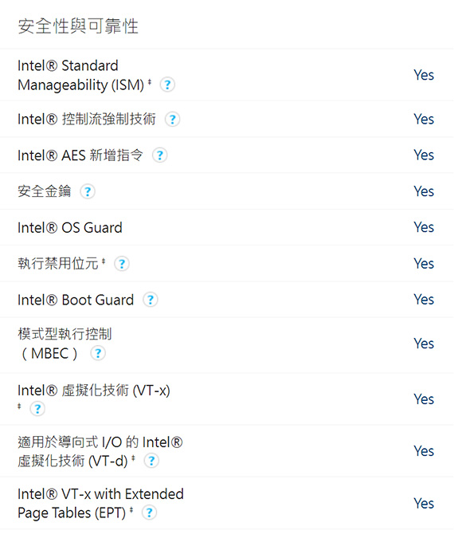Click help icon next to Intel Boot Guard
Image resolution: width=454 pixels, height=542 pixels.
tap(151, 300)
